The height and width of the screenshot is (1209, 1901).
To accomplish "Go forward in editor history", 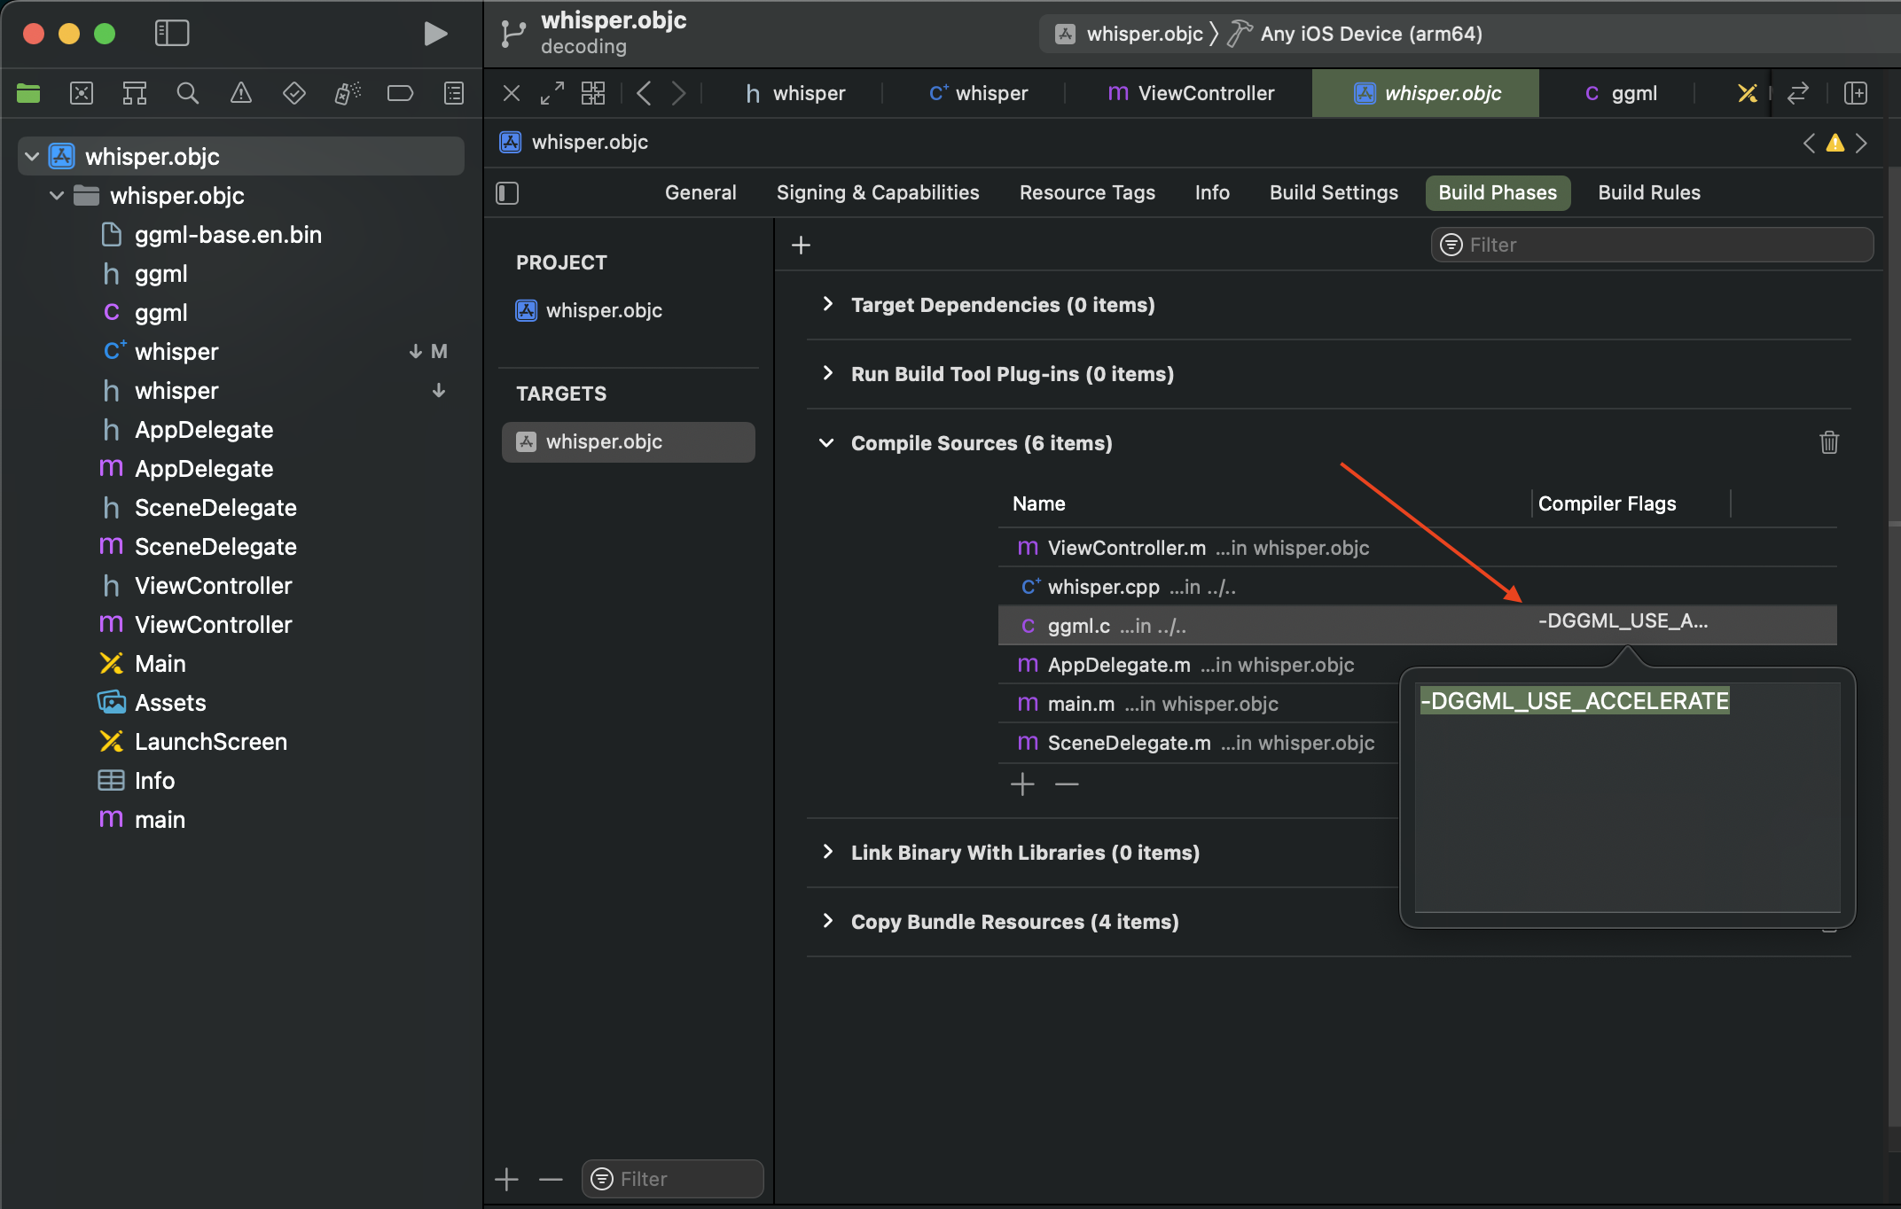I will pyautogui.click(x=678, y=93).
